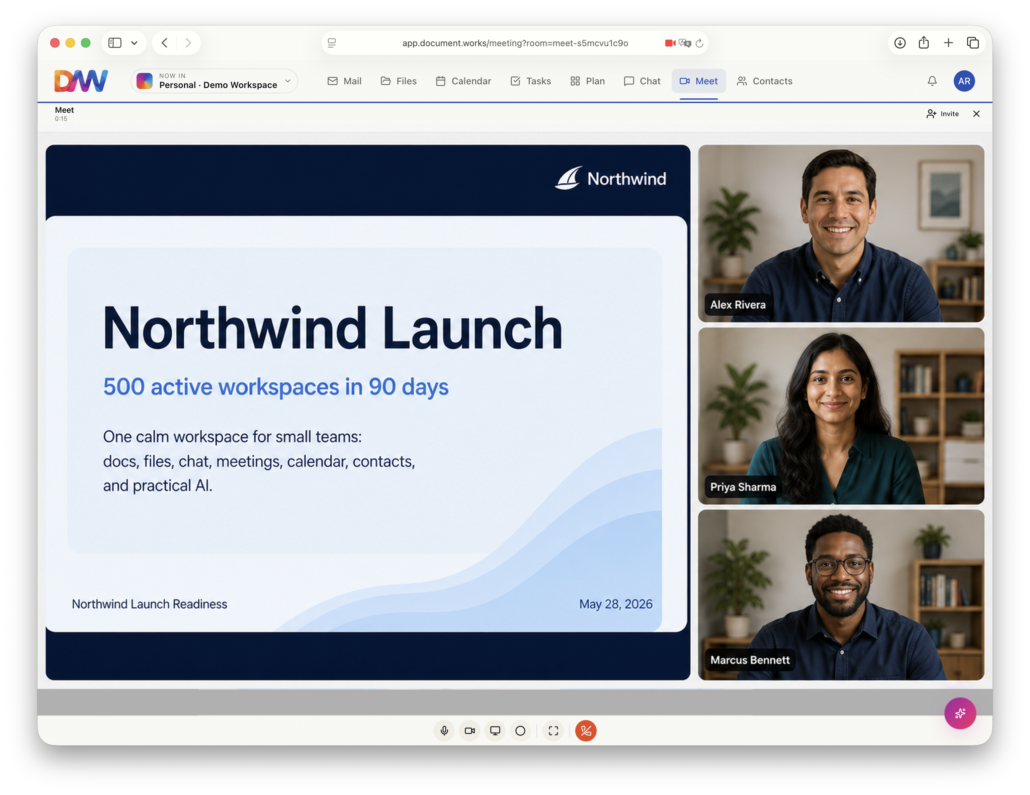Open the page reader icon in address bar
This screenshot has height=795, width=1030.
(332, 43)
